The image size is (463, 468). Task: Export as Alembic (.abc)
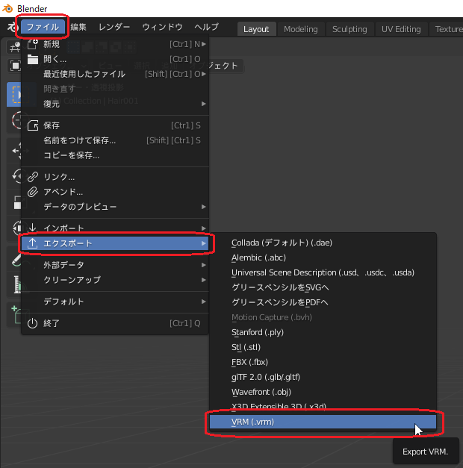pyautogui.click(x=323, y=258)
